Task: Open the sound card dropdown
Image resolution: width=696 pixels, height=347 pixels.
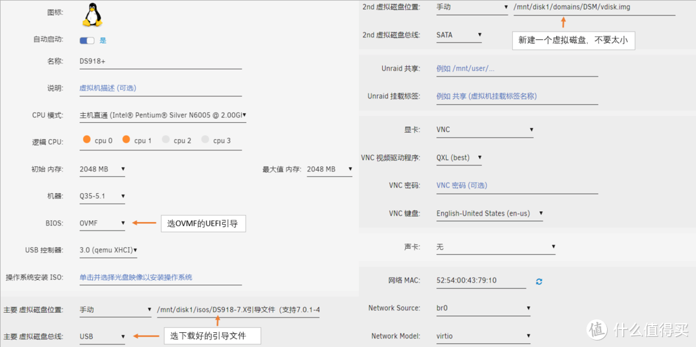Action: tap(496, 247)
